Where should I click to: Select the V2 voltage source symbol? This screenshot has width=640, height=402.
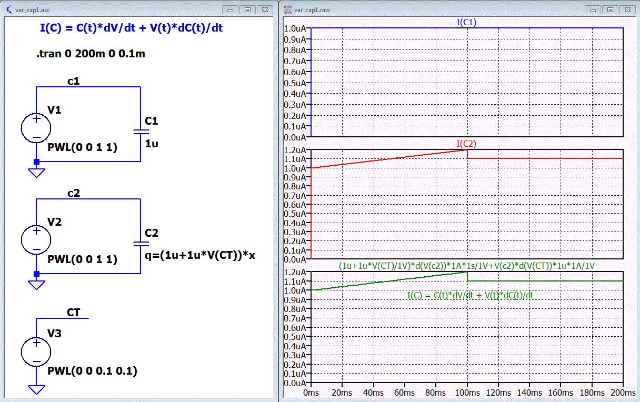[x=36, y=240]
